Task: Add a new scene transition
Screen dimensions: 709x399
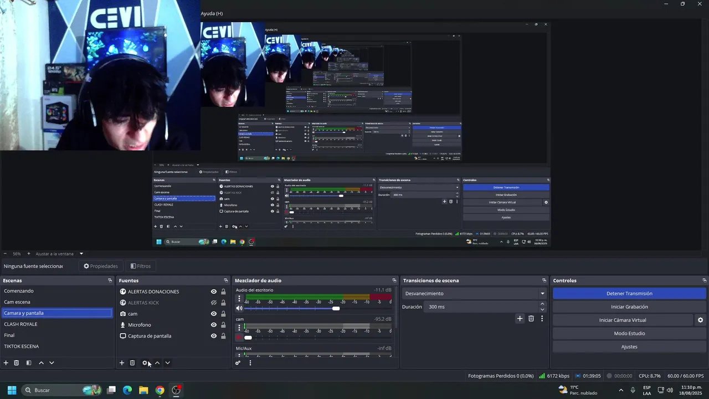Action: [520, 319]
